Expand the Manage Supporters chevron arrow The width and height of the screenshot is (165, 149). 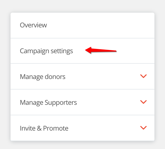(143, 102)
